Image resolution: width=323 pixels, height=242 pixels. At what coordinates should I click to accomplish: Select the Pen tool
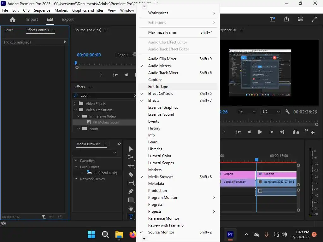click(x=131, y=191)
